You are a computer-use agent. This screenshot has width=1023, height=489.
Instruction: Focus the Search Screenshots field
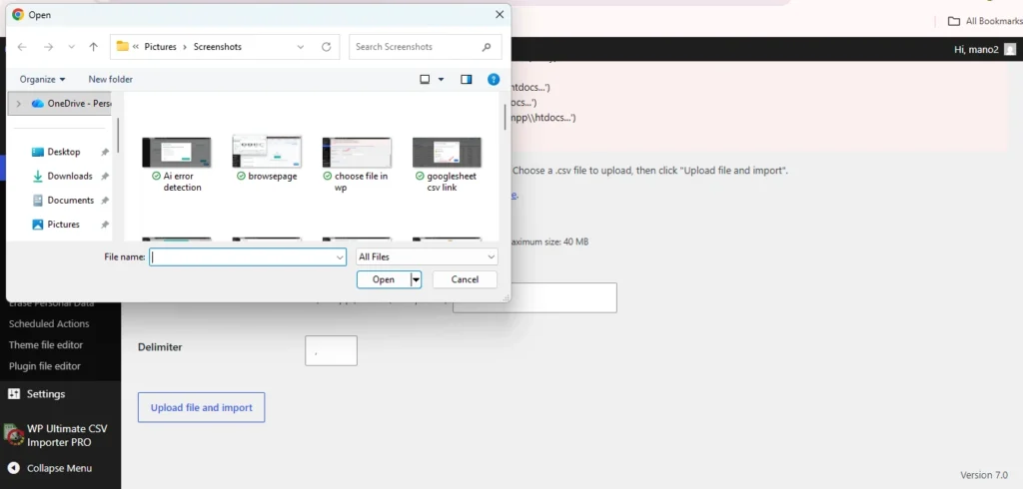(x=426, y=47)
